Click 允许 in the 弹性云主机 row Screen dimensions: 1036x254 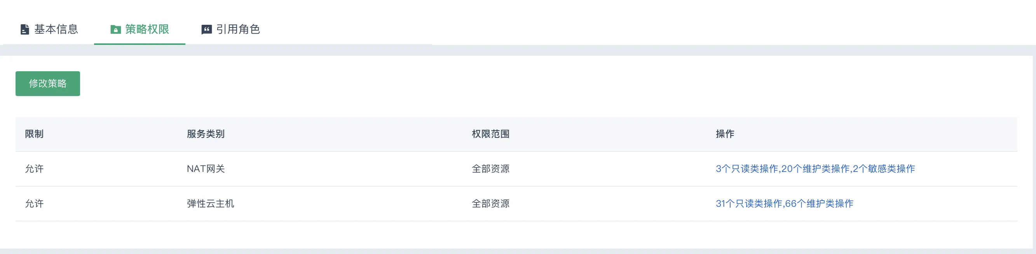34,204
